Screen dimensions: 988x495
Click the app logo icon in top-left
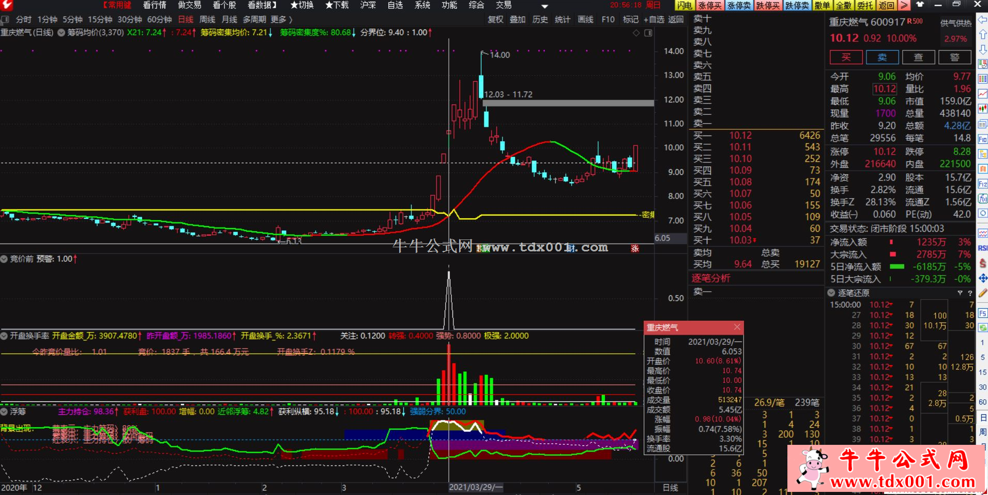(7, 5)
